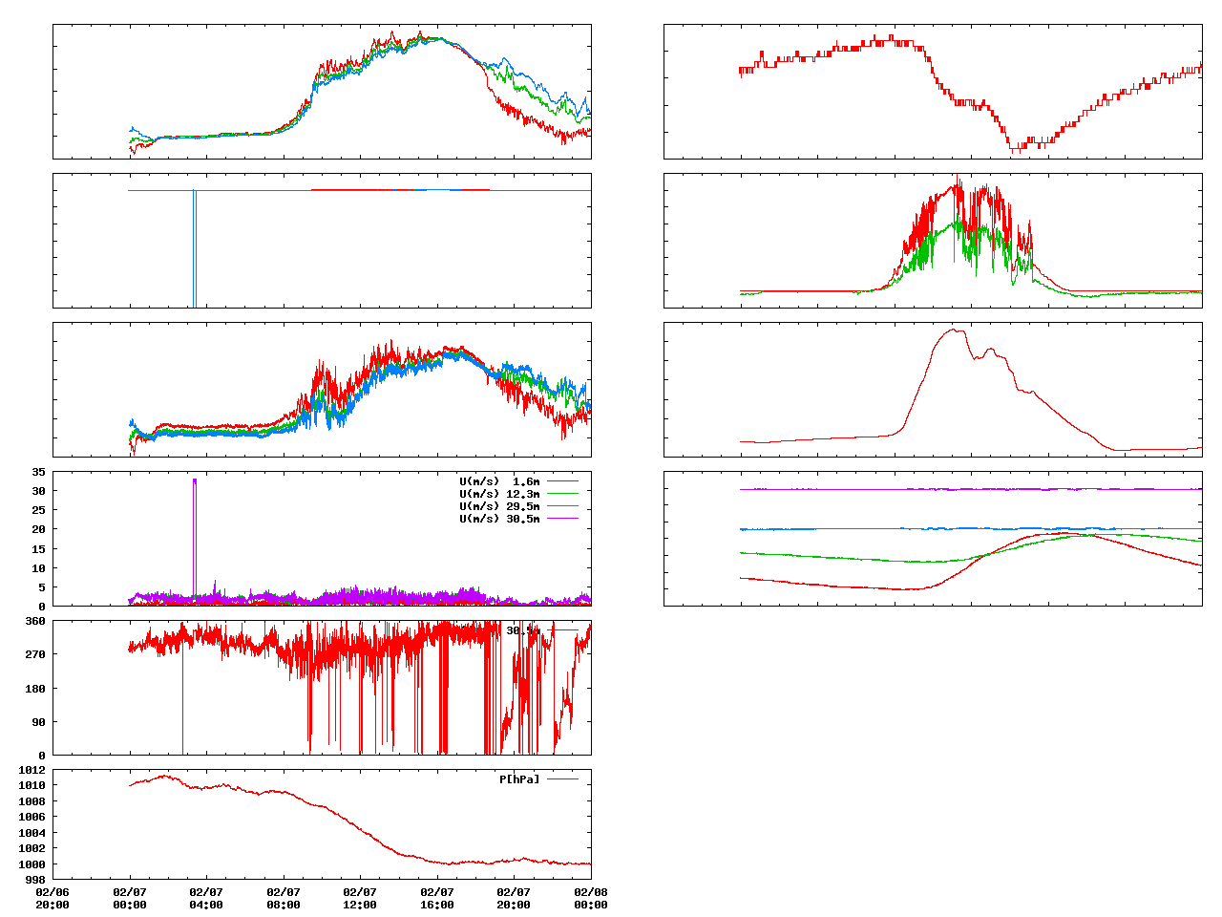Screen dimensions: 1222x917
Task: Click the 270 tick label on direction axis
Action: click(x=34, y=654)
